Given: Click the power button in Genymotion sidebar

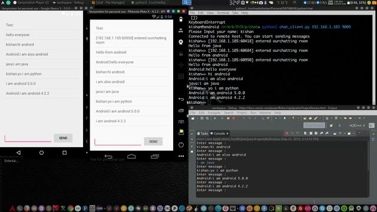Looking at the screenshot, I should [x=181, y=145].
